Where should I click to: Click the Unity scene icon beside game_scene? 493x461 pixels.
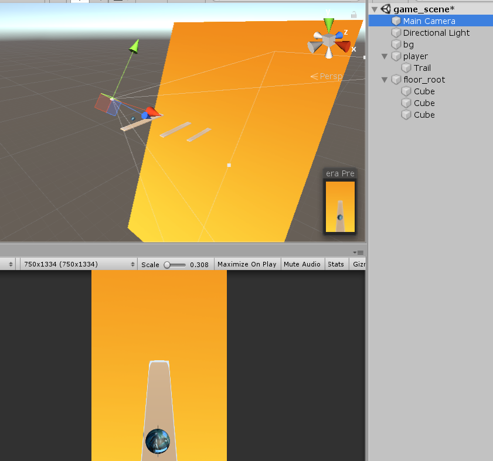click(385, 8)
